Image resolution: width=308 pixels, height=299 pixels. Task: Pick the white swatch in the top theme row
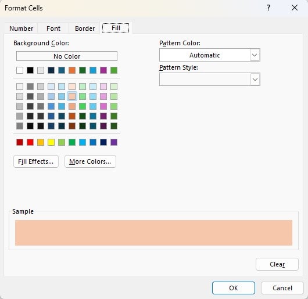[x=20, y=70]
